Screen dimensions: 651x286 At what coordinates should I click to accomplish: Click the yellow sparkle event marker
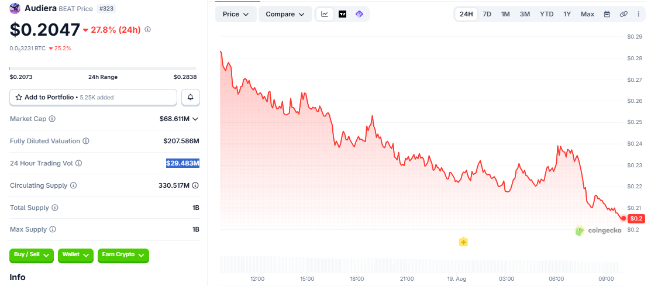(463, 242)
